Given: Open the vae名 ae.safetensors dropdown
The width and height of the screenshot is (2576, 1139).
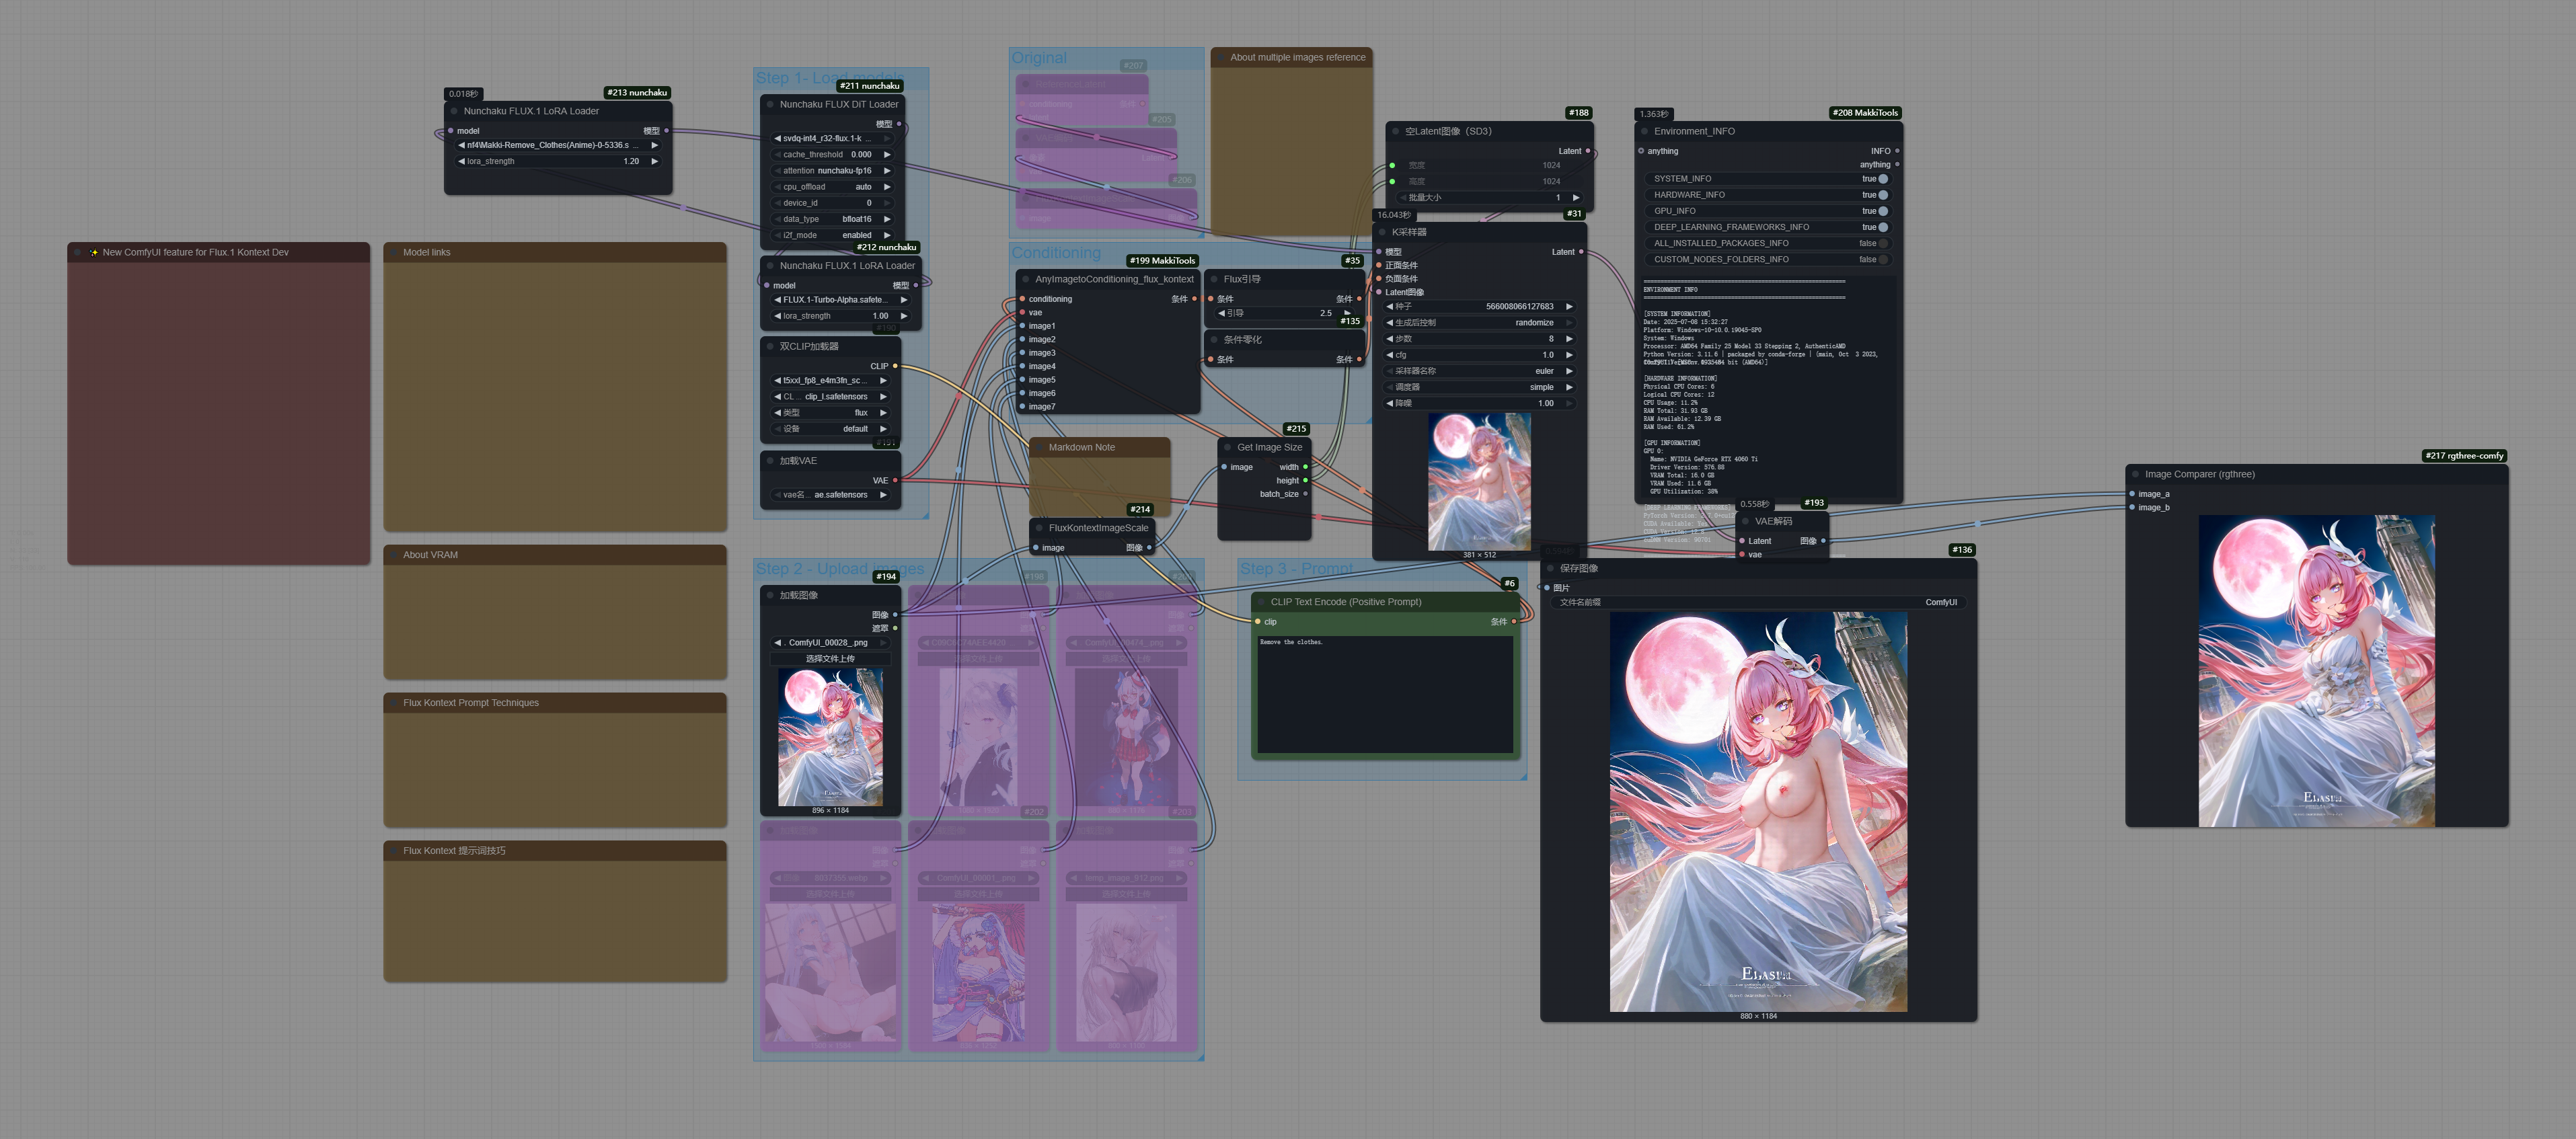Looking at the screenshot, I should (830, 495).
